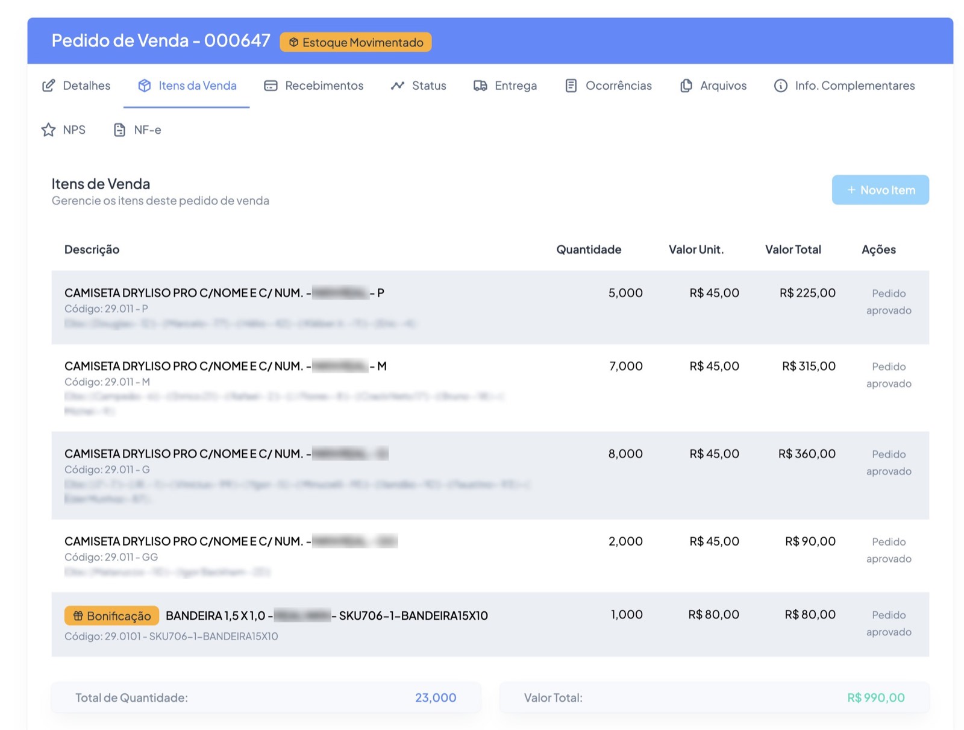This screenshot has height=730, width=964.
Task: Click the Valor Total column header
Action: (x=793, y=250)
